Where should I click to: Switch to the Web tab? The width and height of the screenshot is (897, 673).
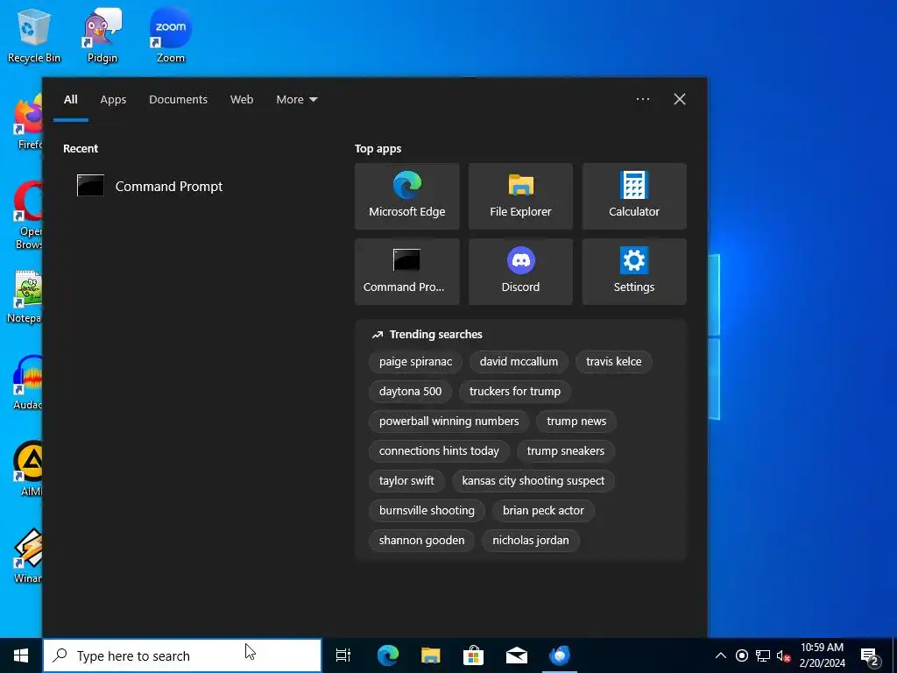pos(242,100)
